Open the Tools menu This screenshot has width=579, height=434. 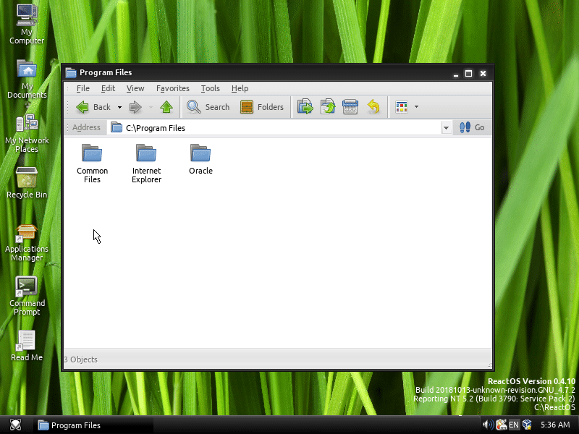[210, 88]
